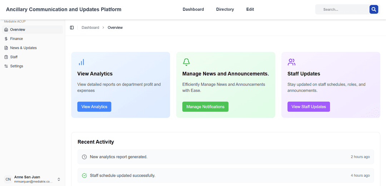386x186 pixels.
Task: Click the View Analytics button
Action: coord(94,107)
